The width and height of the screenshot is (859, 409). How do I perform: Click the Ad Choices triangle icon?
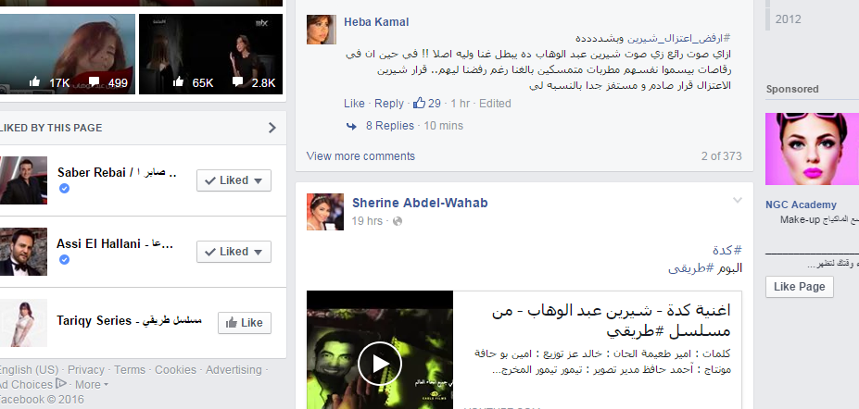(x=61, y=383)
